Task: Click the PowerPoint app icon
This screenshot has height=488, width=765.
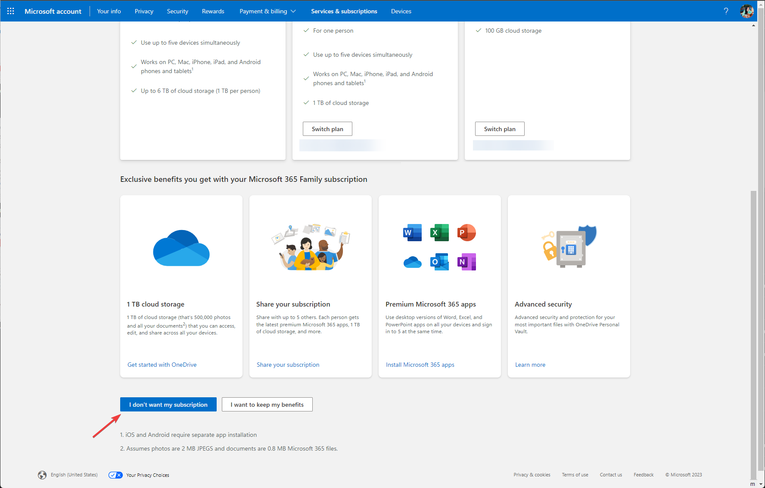Action: [x=466, y=233]
